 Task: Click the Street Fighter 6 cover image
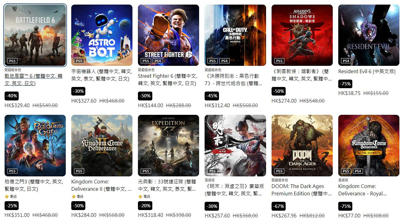[x=169, y=35]
